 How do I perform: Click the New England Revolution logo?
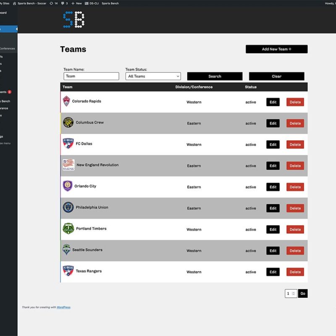pos(68,165)
